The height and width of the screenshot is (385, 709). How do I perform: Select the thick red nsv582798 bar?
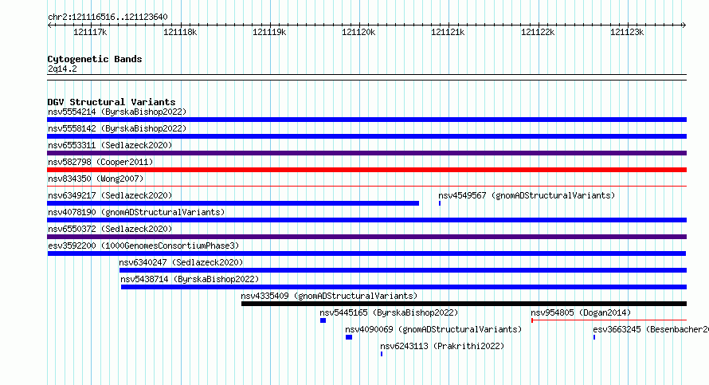(366, 170)
